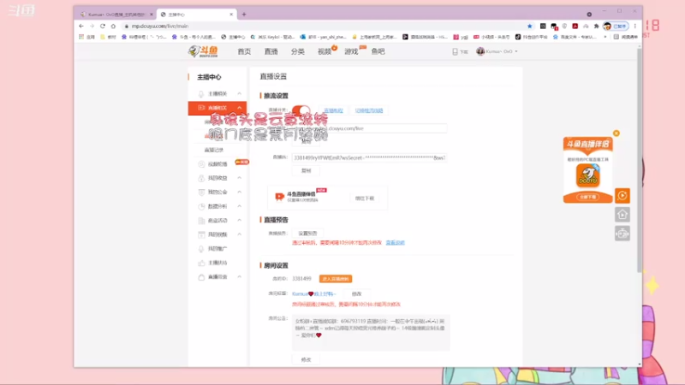Collapse the 主播相关 sidebar section
The height and width of the screenshot is (385, 685).
point(240,94)
